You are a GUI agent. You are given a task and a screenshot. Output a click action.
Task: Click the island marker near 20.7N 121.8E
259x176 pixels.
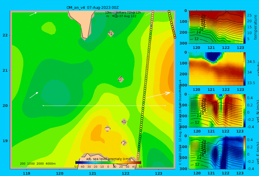121,79
